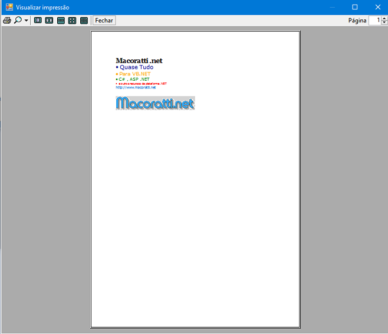Select the six pages layout icon
The width and height of the screenshot is (388, 334).
point(84,21)
